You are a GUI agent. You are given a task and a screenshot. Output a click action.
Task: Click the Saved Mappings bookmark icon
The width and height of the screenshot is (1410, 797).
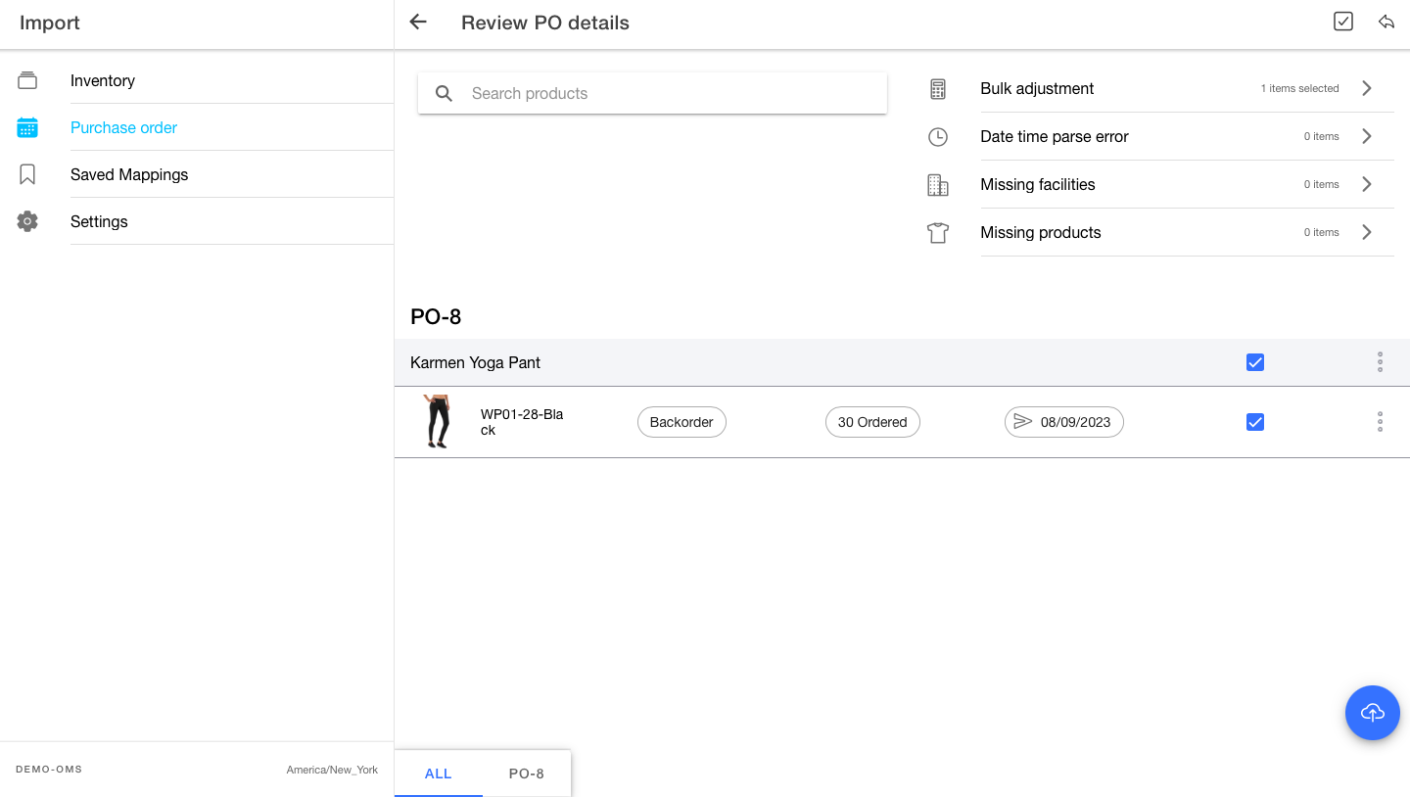27,174
